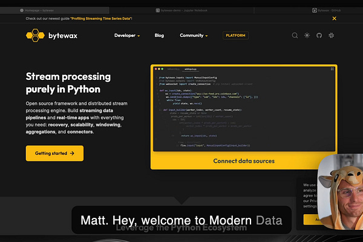Open the search magnifier icon

295,36
